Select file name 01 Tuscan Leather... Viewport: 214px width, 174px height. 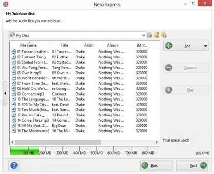[x=33, y=52]
